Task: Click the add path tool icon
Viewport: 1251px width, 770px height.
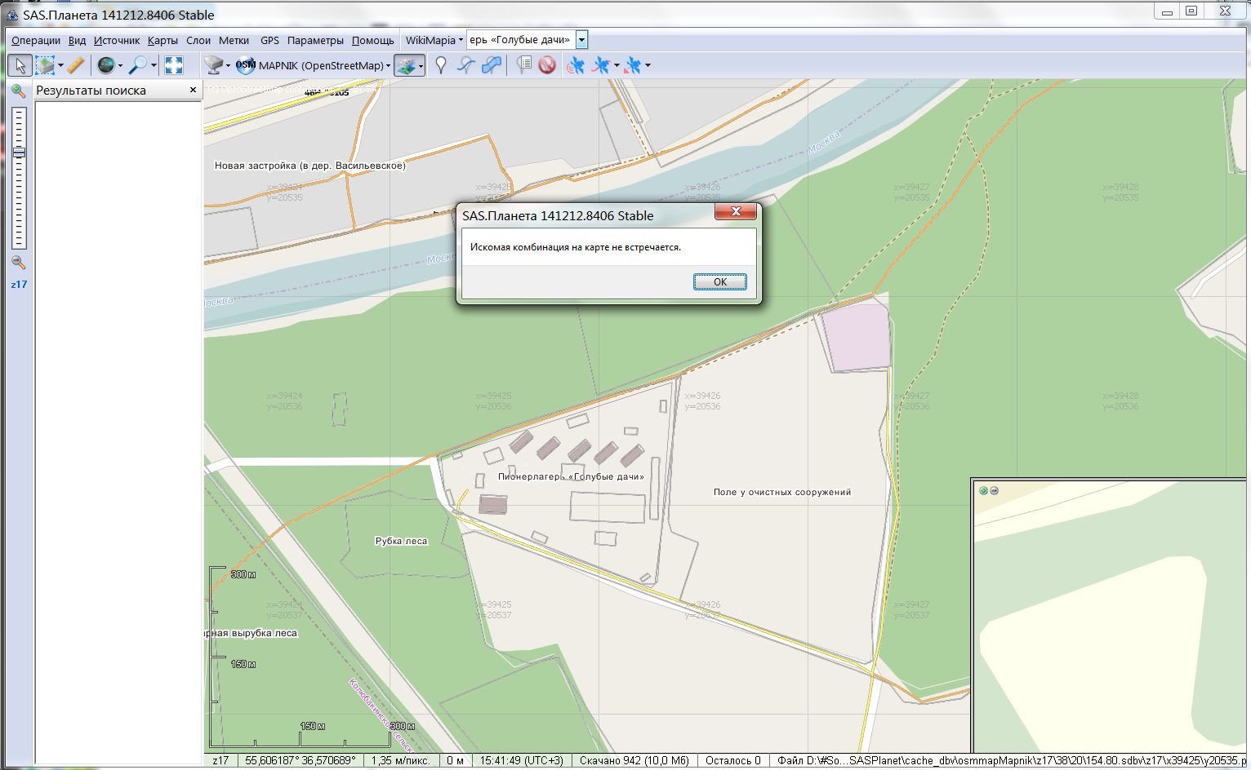Action: 466,65
